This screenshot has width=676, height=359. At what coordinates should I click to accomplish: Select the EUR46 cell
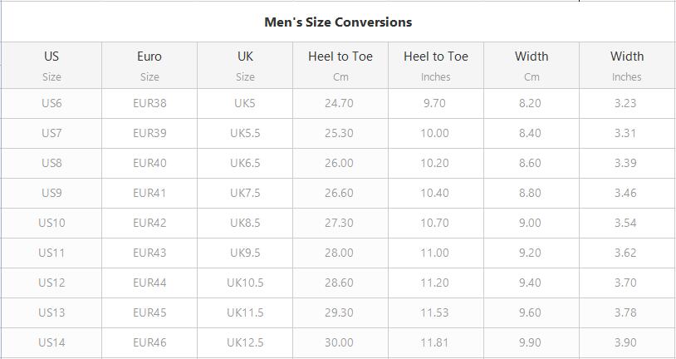click(x=149, y=342)
